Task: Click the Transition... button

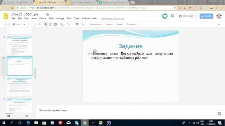Action: tap(131, 24)
